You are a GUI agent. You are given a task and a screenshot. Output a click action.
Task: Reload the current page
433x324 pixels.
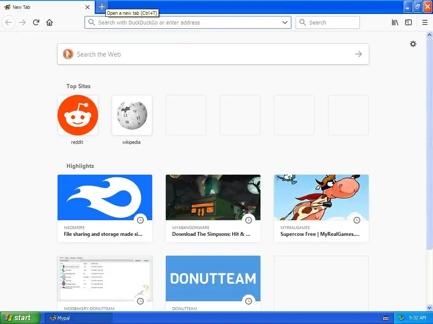point(36,22)
